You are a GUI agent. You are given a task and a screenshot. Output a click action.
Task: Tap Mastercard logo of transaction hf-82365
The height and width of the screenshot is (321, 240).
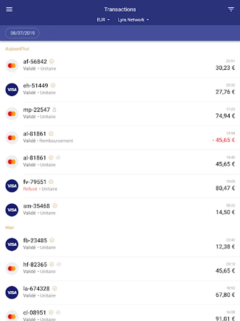click(x=12, y=268)
